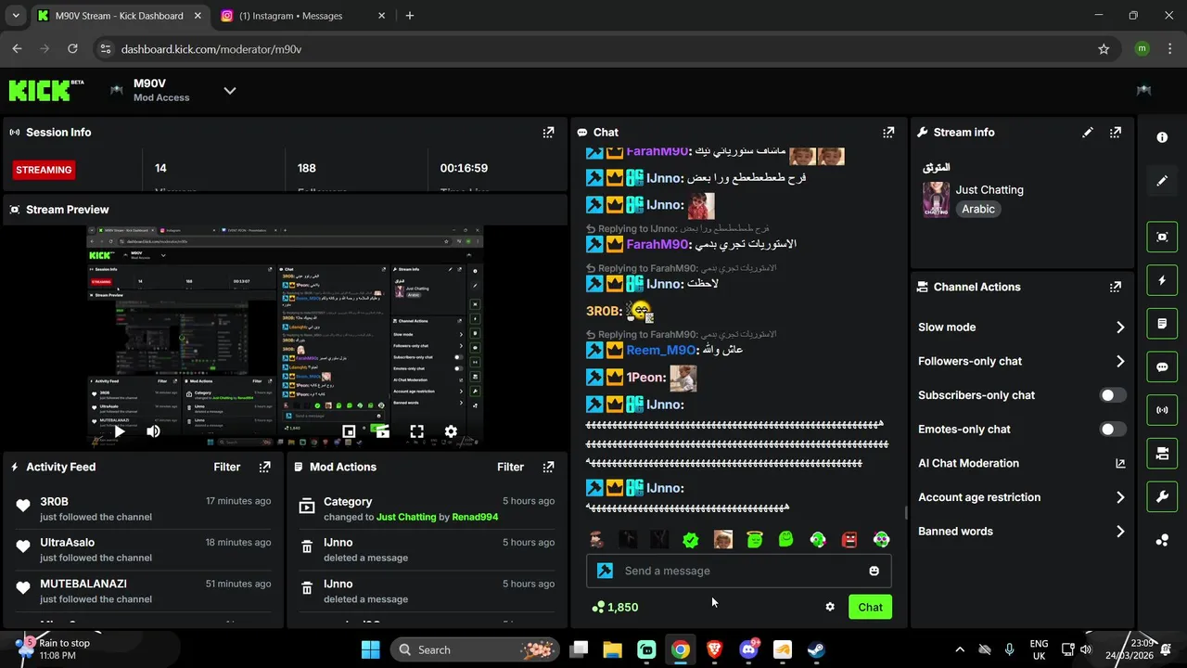Image resolution: width=1187 pixels, height=668 pixels.
Task: Pop out the Stream info panel
Action: pos(1116,133)
